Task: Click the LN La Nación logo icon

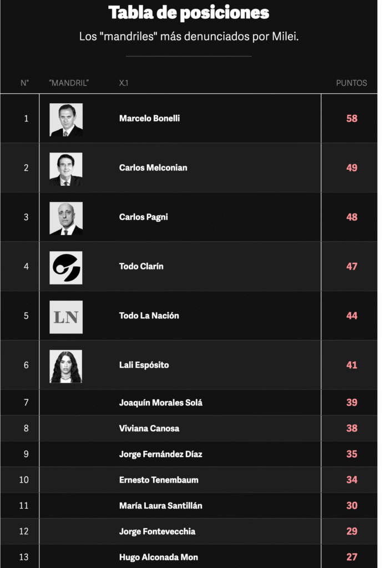Action: (66, 317)
